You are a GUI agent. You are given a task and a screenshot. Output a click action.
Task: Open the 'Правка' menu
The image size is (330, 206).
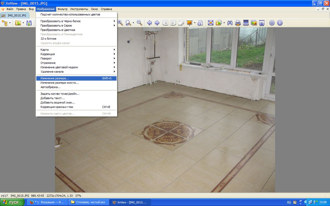21,9
